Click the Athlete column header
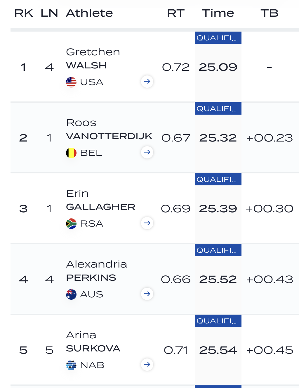Image resolution: width=299 pixels, height=388 pixels. click(x=89, y=13)
